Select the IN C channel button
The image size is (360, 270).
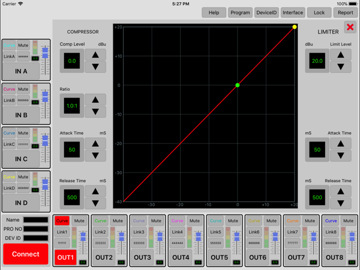point(21,159)
